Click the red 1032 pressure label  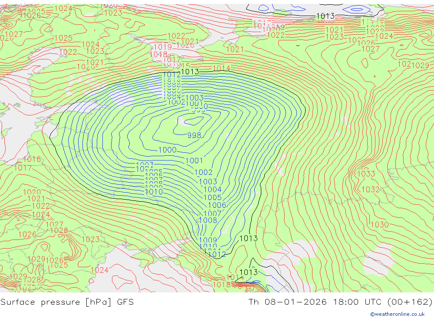pos(370,189)
